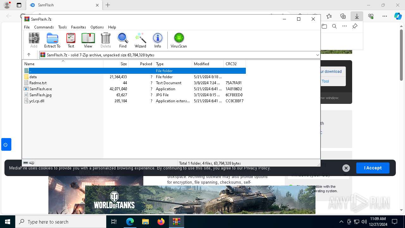Image resolution: width=405 pixels, height=228 pixels.
Task: Click the blue MediaFire side widget
Action: point(6,144)
